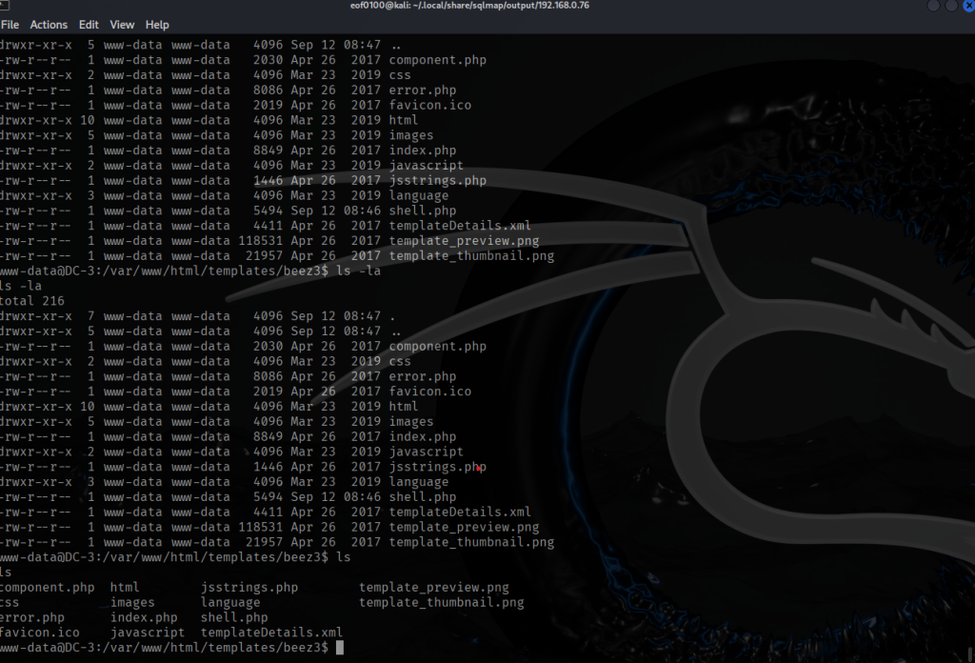Click the cursor at the last shell prompt
Viewport: 975px width, 663px height.
(340, 648)
